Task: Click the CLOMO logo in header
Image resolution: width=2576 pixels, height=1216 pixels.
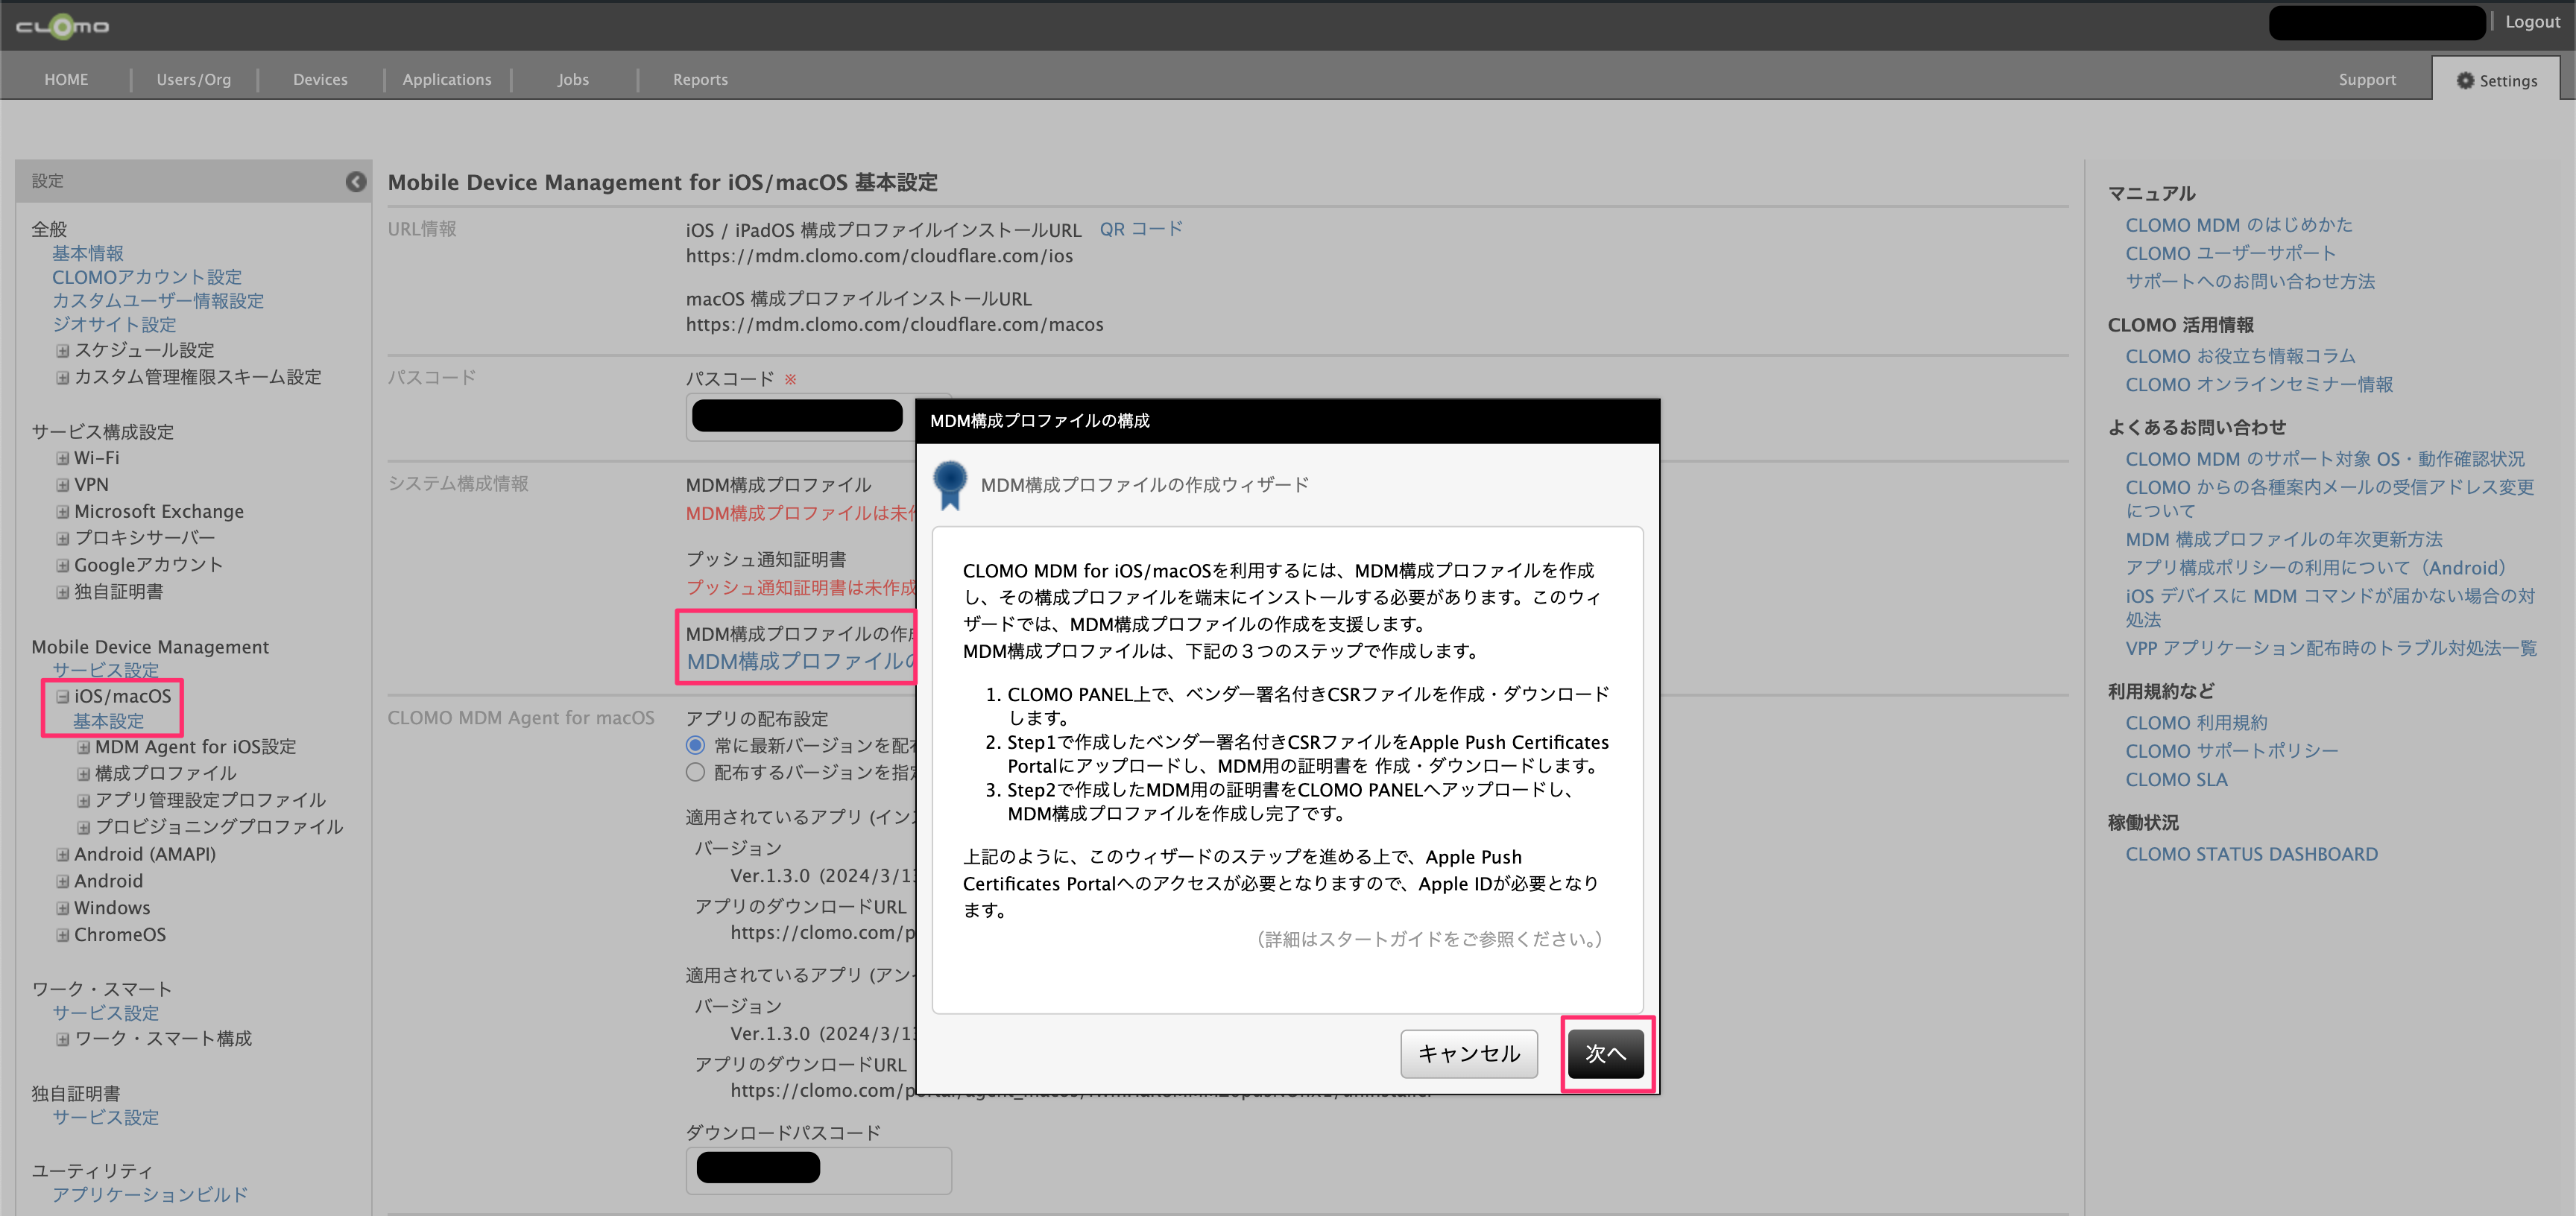Action: 62,26
